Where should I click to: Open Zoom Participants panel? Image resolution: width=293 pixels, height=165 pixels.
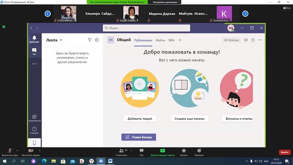[x=121, y=152]
